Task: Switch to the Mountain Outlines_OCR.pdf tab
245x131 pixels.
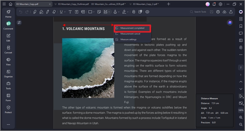Action: 108,4
